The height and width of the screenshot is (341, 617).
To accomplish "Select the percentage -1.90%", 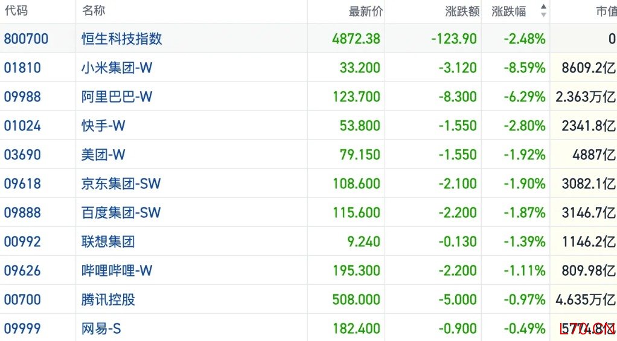I will click(525, 183).
